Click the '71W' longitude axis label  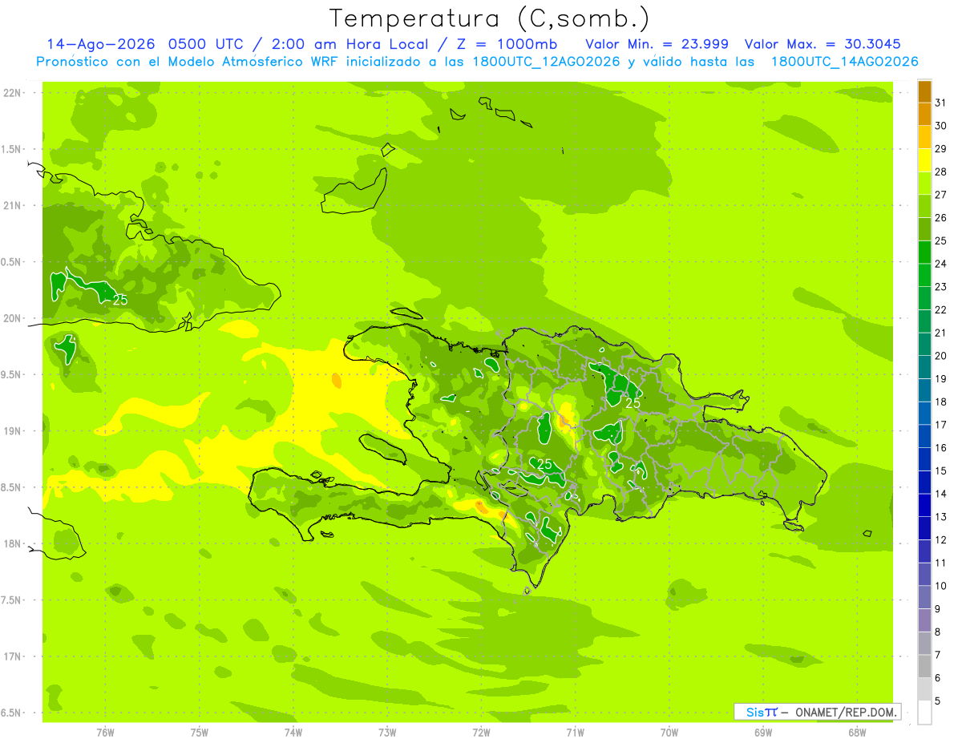click(575, 732)
